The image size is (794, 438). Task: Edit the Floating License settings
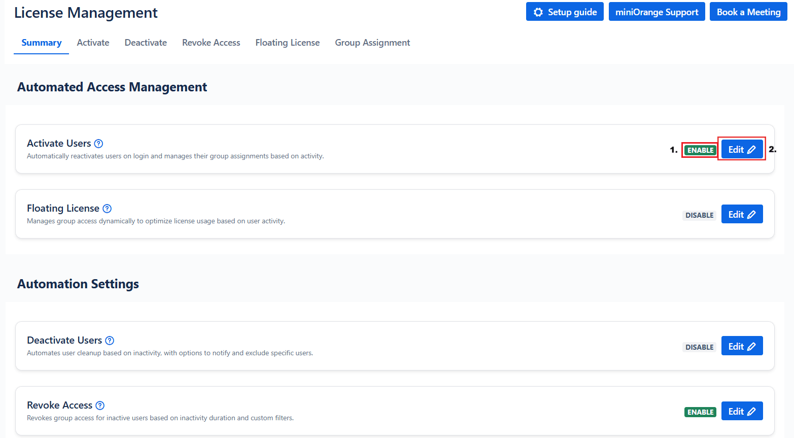[742, 215]
